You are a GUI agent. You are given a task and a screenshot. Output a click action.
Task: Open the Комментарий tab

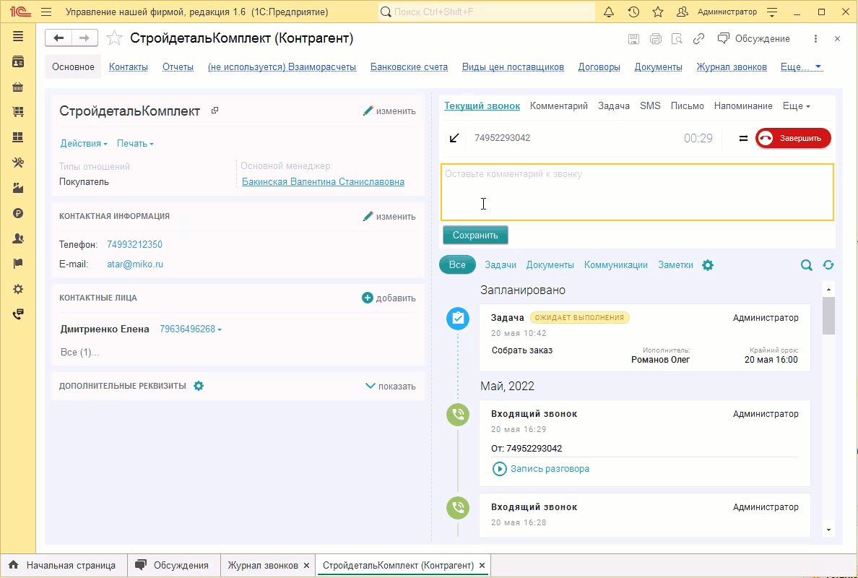(558, 106)
